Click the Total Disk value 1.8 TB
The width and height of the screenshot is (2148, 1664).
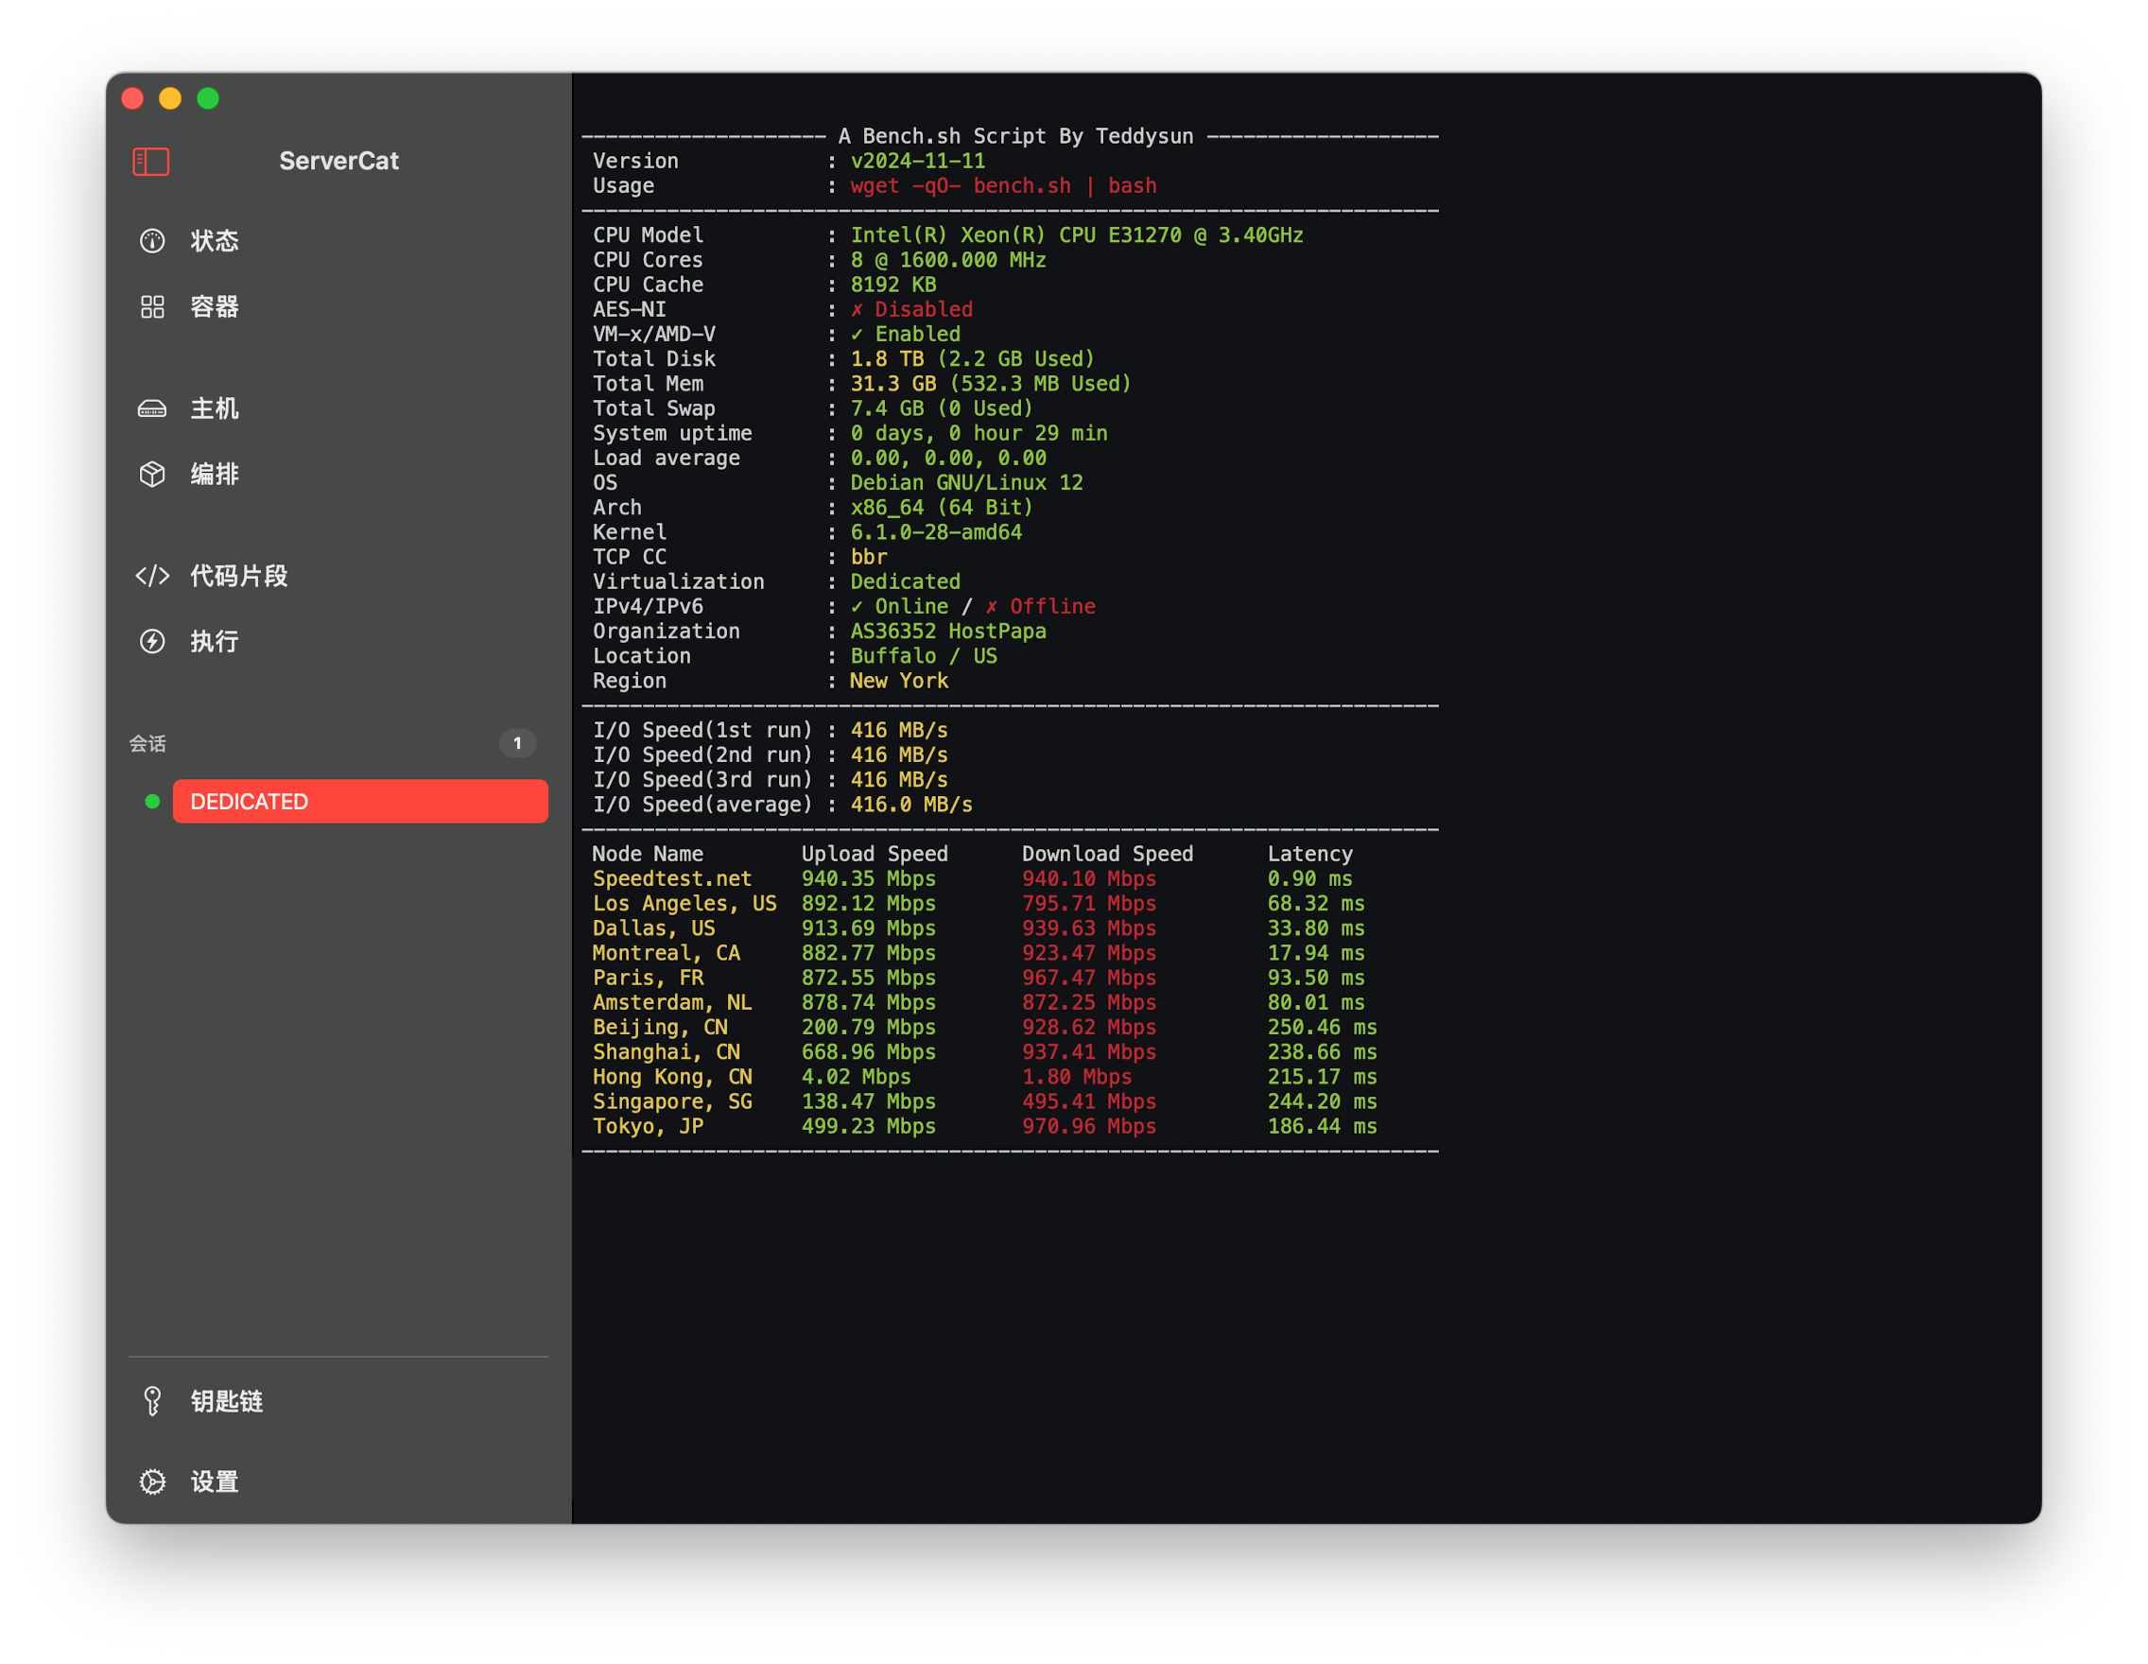pyautogui.click(x=887, y=359)
